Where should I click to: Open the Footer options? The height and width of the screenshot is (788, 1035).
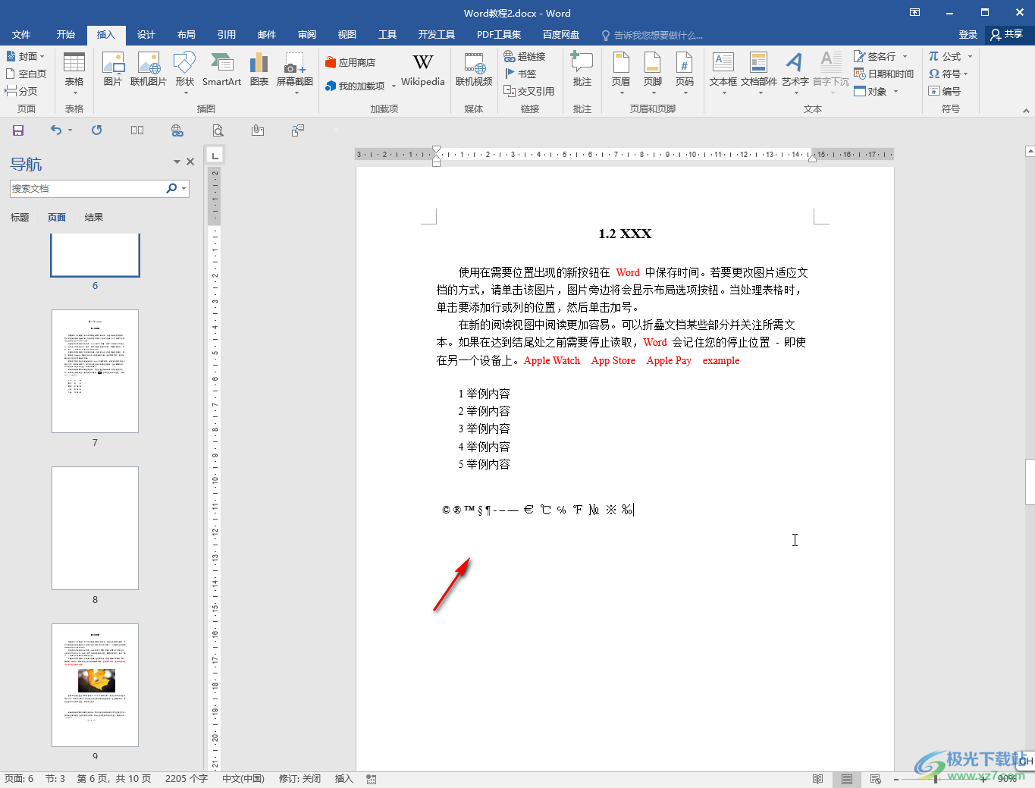[x=653, y=72]
